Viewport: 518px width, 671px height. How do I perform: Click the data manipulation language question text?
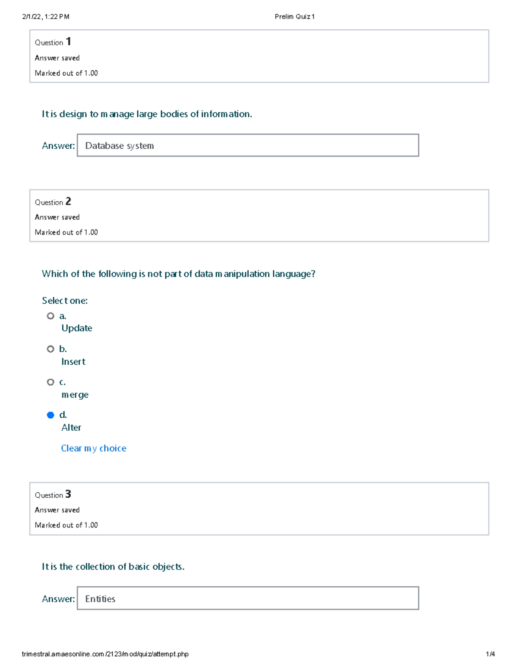[x=179, y=273]
